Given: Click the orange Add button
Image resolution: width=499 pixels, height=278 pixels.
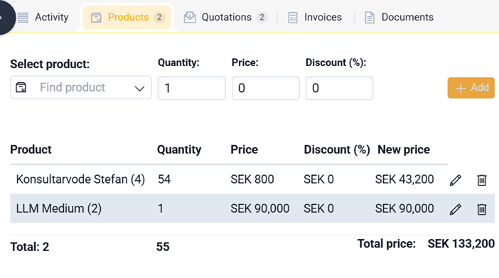Looking at the screenshot, I should tap(471, 88).
